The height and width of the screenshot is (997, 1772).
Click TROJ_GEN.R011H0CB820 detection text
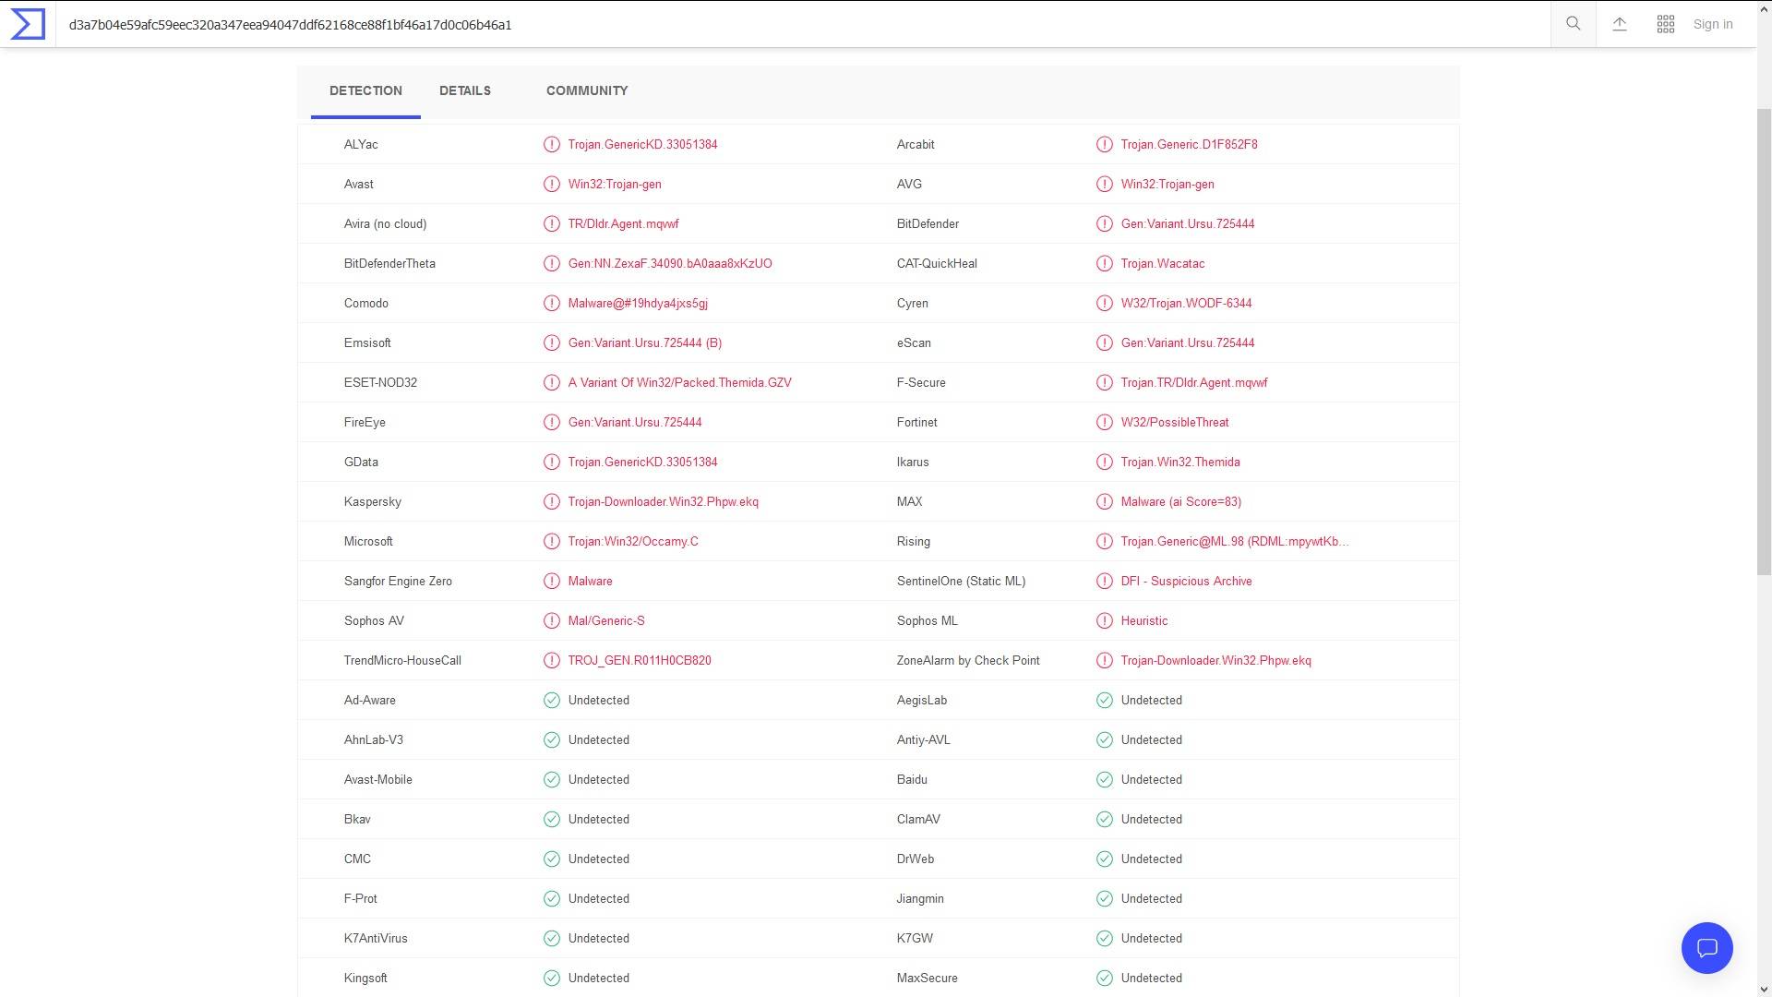coord(640,661)
